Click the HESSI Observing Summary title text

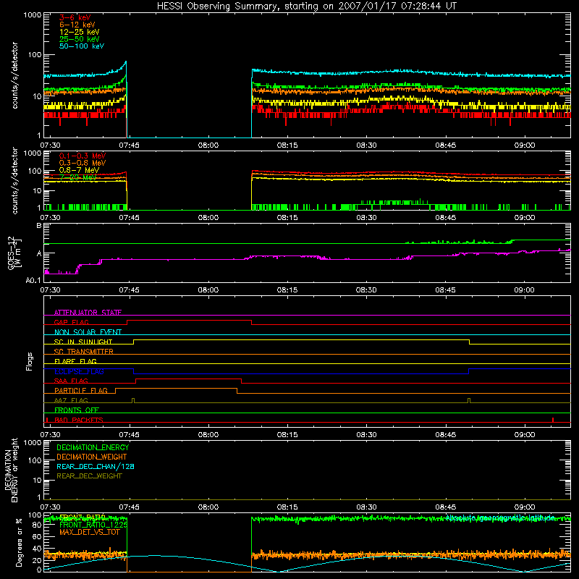tap(306, 7)
